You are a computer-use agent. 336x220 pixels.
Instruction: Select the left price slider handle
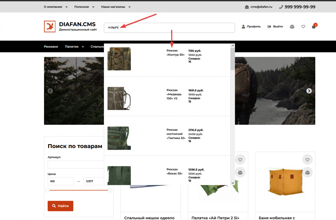point(48,190)
